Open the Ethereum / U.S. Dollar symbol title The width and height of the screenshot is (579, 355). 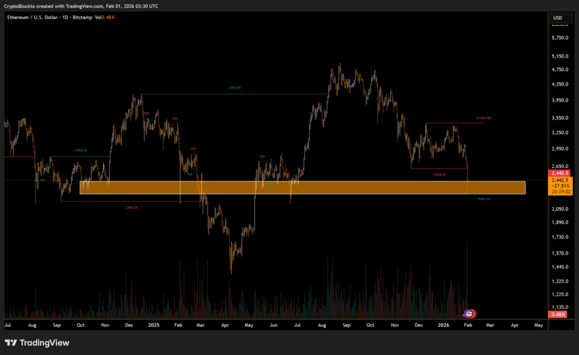click(x=30, y=18)
